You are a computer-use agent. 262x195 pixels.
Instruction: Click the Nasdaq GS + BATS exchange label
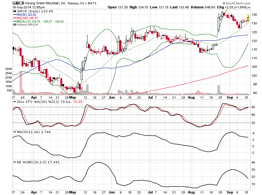click(82, 3)
